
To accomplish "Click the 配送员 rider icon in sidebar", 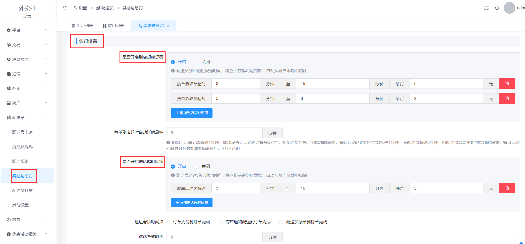I will pyautogui.click(x=9, y=118).
